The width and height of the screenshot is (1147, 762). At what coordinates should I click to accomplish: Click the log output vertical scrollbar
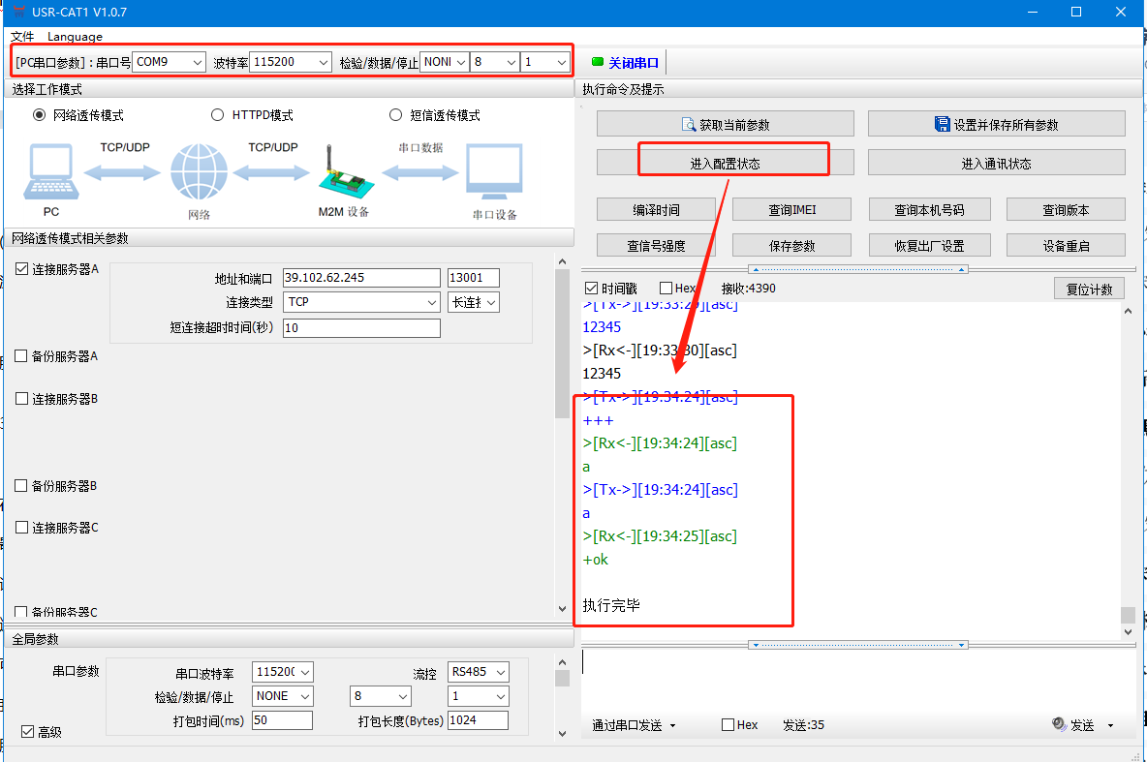pos(1127,465)
